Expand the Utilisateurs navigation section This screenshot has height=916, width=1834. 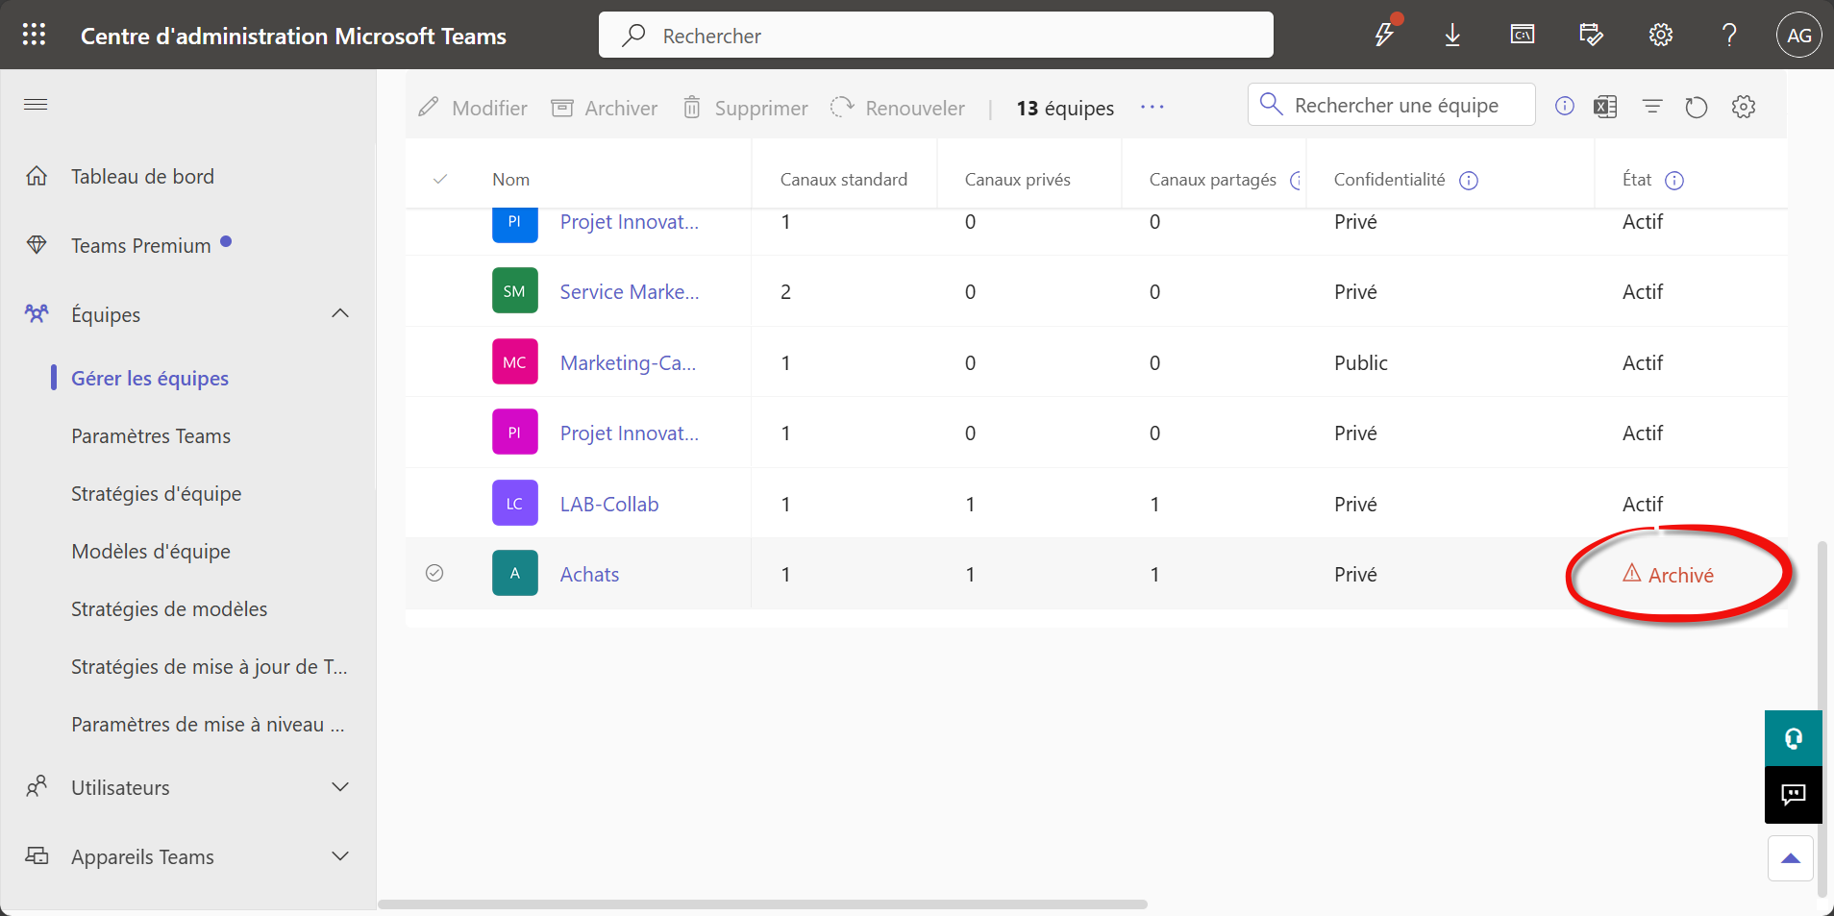point(340,787)
